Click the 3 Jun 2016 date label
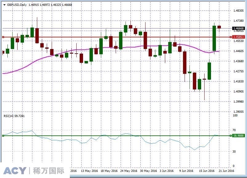Image resolution: width=247 pixels, height=178 pixels. coord(166,171)
